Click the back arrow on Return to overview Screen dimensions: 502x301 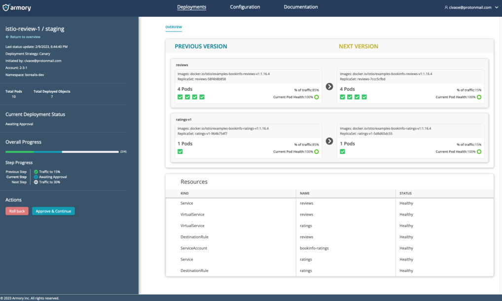(x=8, y=37)
